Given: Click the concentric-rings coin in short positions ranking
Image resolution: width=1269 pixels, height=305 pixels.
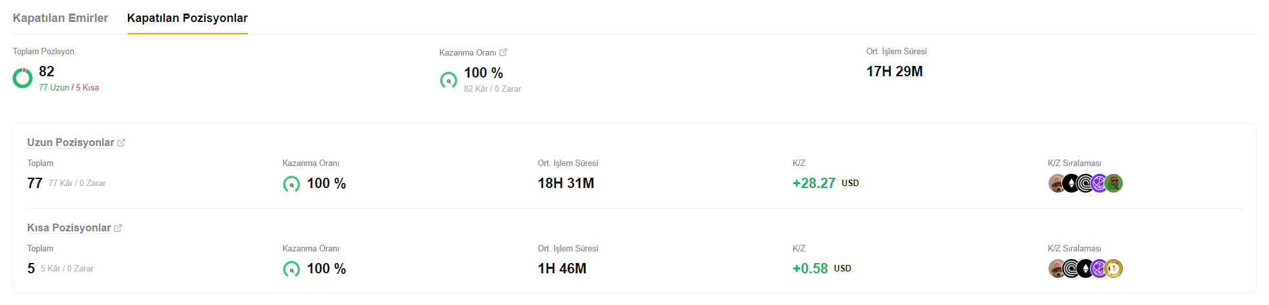Looking at the screenshot, I should click(1071, 269).
